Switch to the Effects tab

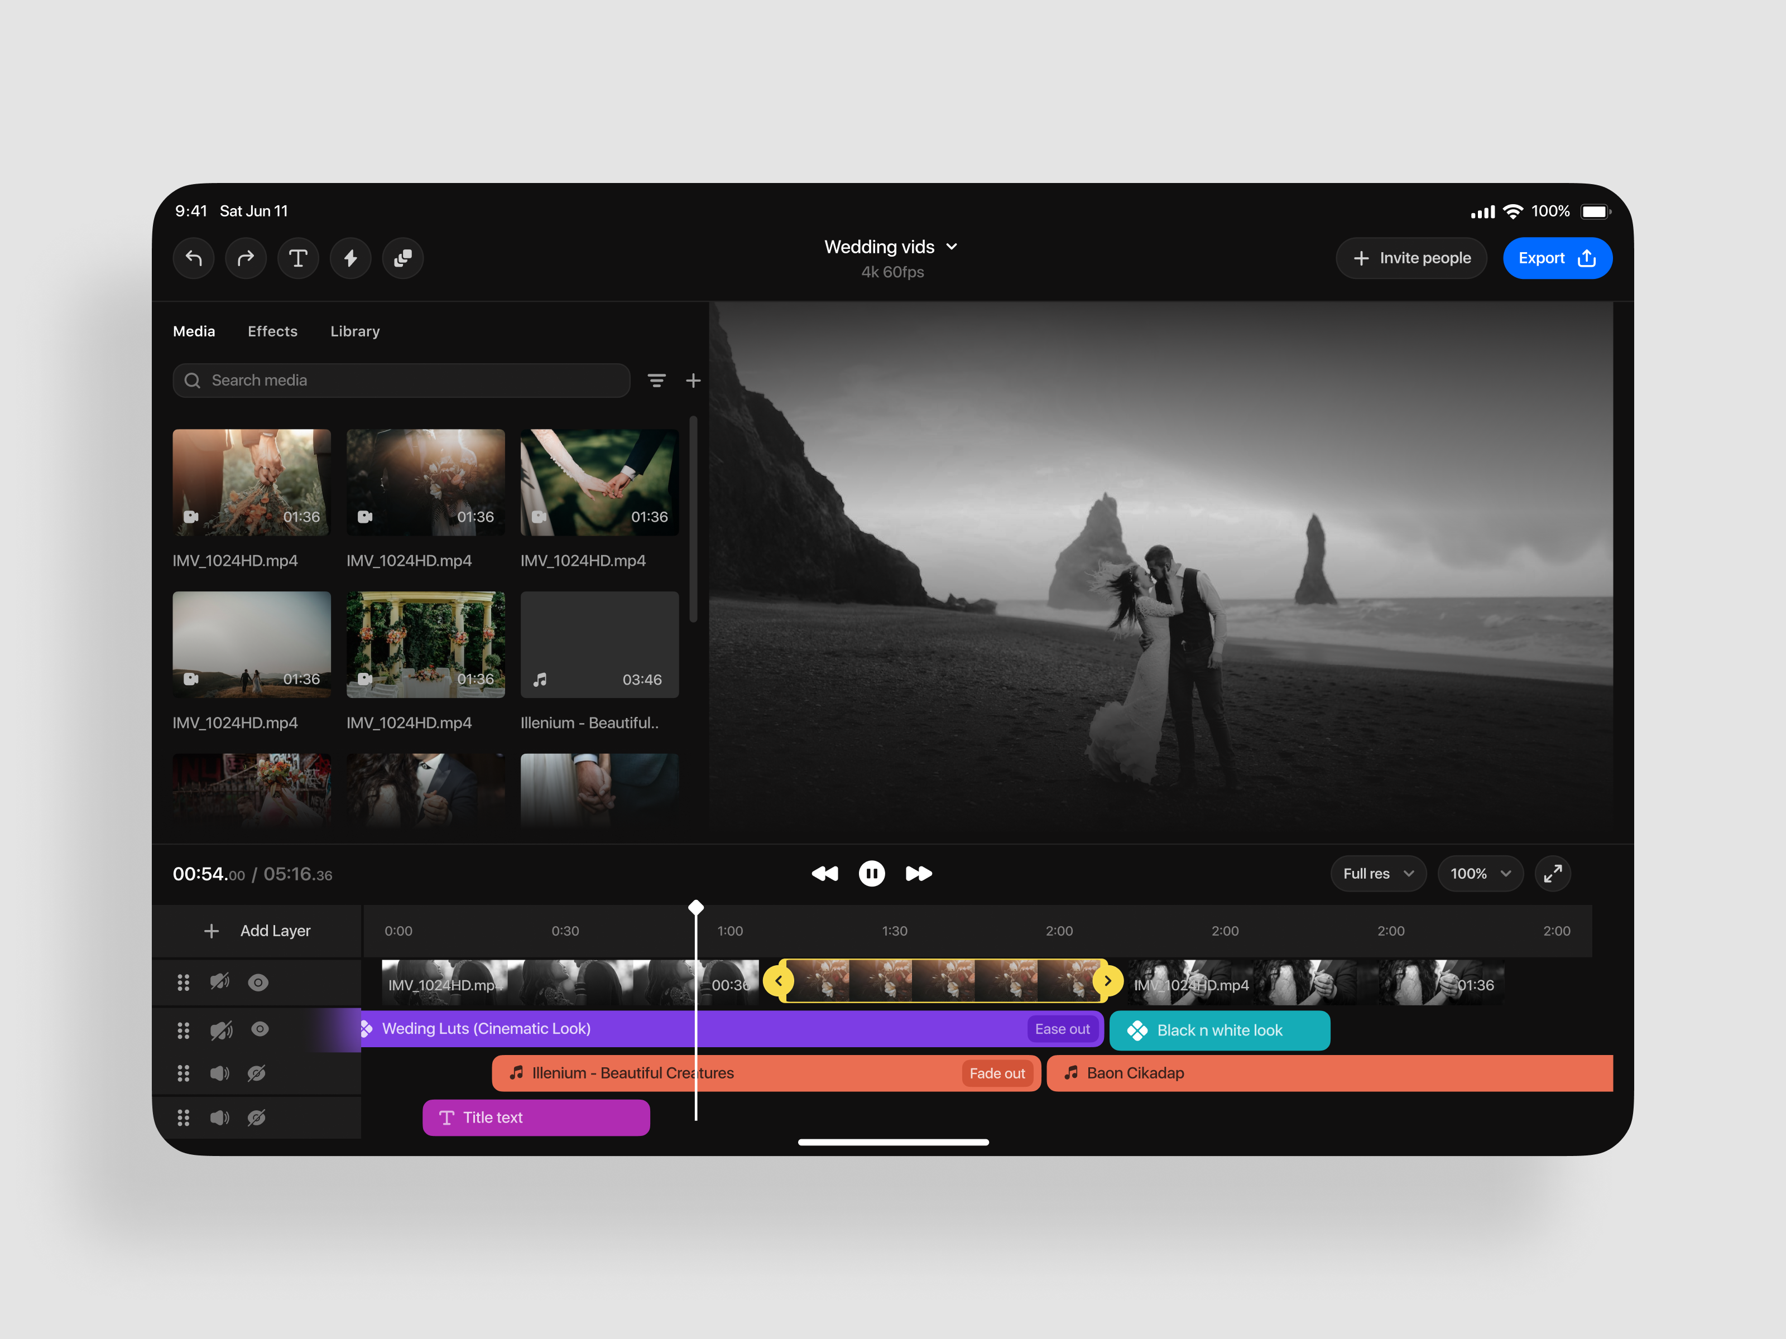pyautogui.click(x=272, y=331)
